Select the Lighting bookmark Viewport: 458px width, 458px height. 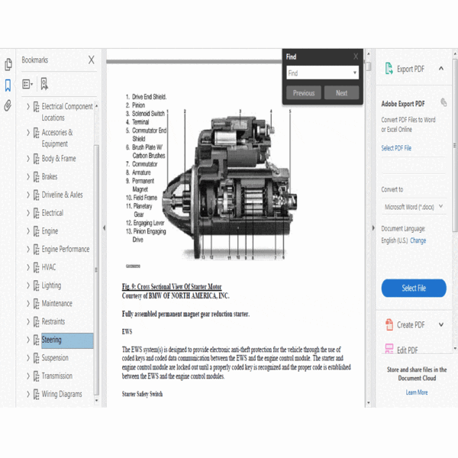51,285
